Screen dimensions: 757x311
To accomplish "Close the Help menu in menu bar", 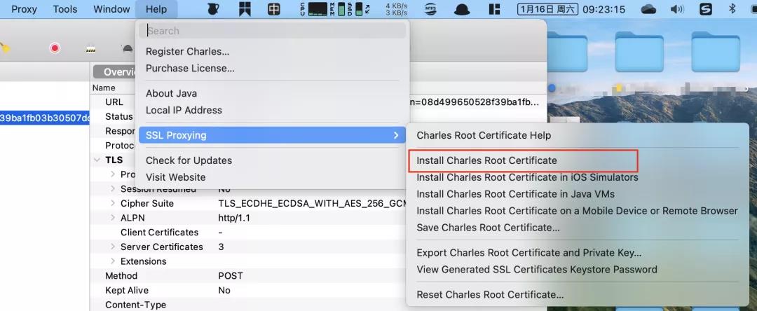I will pos(156,9).
